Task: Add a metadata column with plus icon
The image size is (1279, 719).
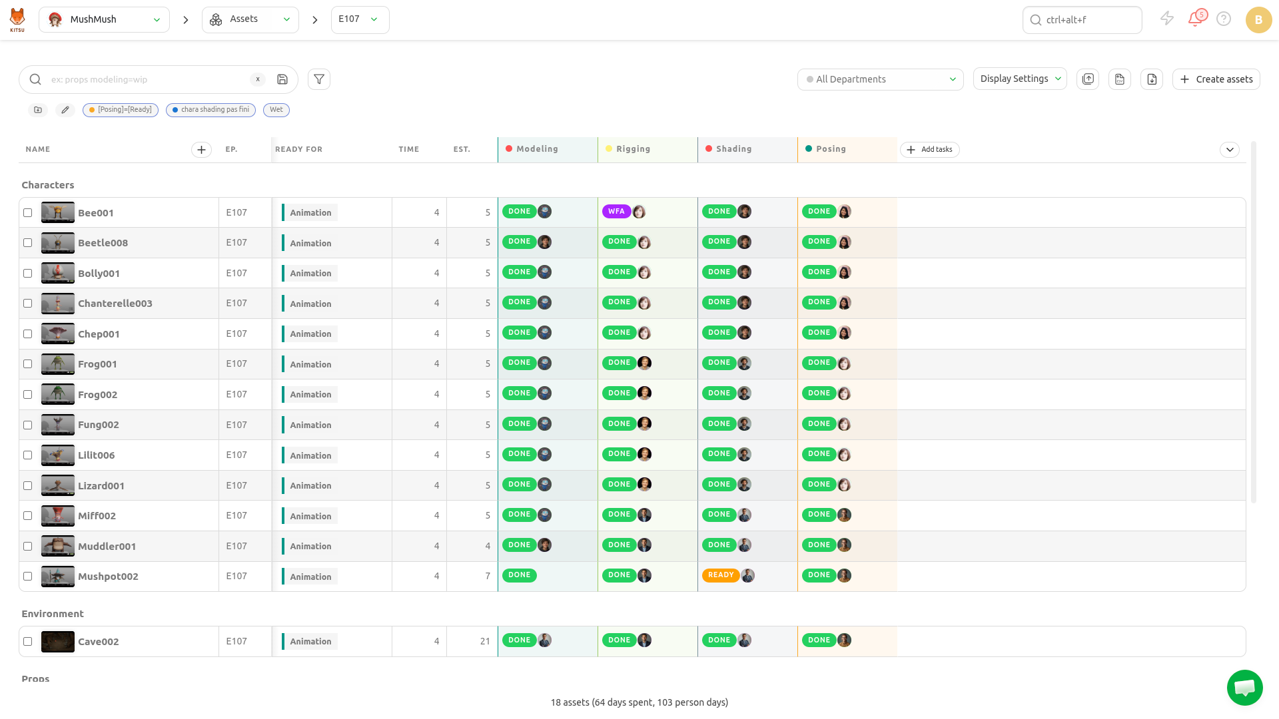Action: click(201, 150)
